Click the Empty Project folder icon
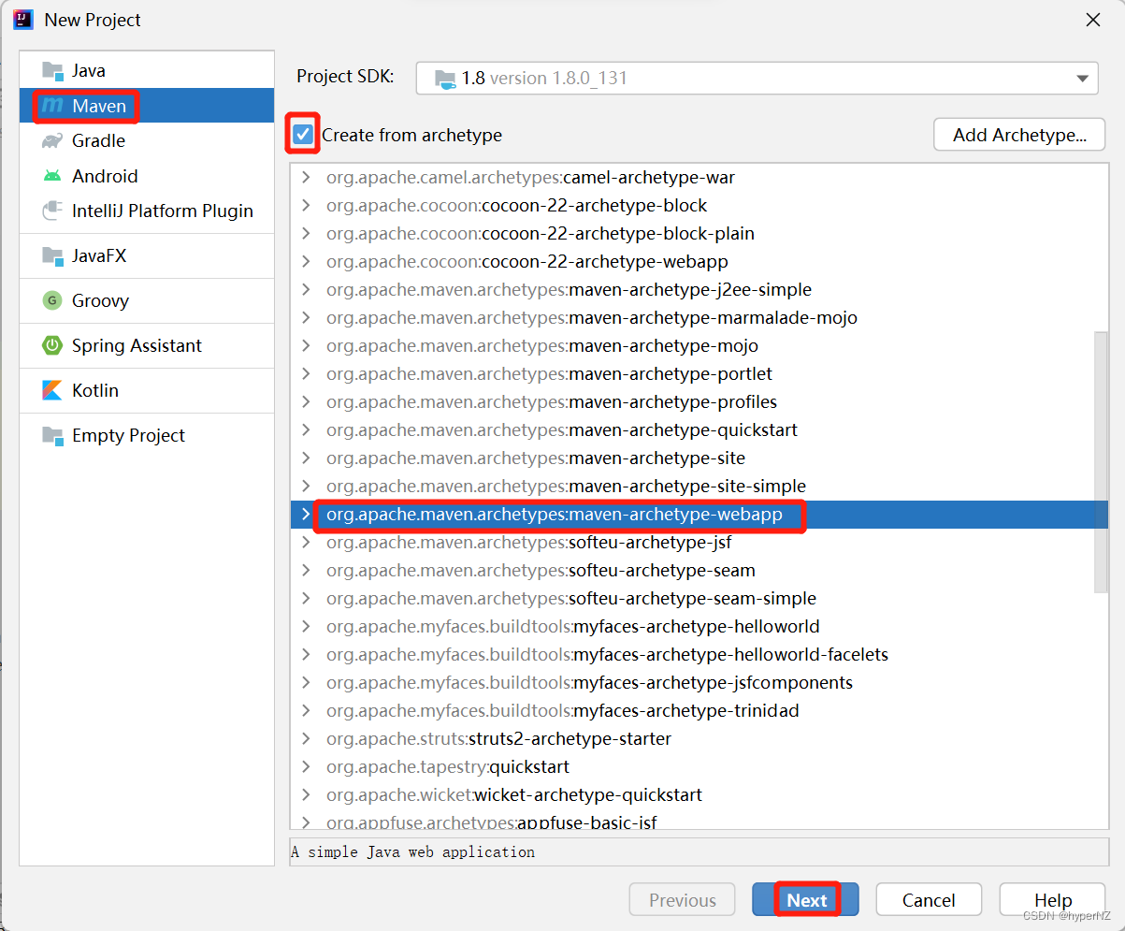Viewport: 1125px width, 931px height. [52, 435]
